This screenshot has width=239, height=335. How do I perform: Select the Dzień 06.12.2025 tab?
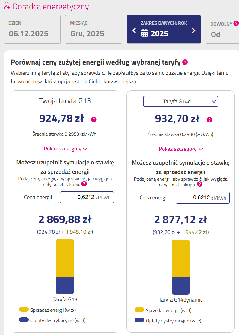pos(32,29)
